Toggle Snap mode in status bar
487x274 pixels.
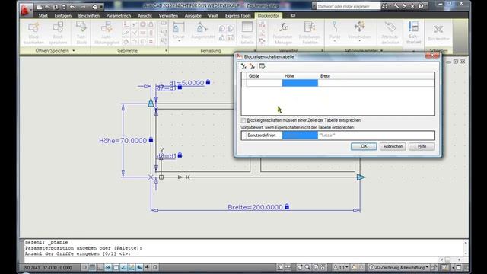click(x=84, y=267)
